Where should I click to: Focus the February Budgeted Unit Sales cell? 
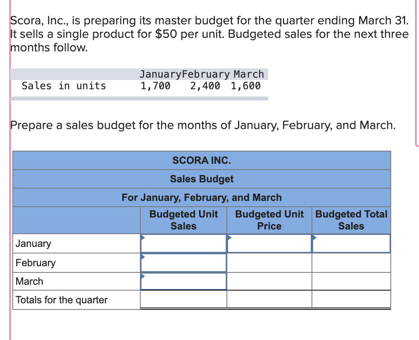(x=184, y=263)
